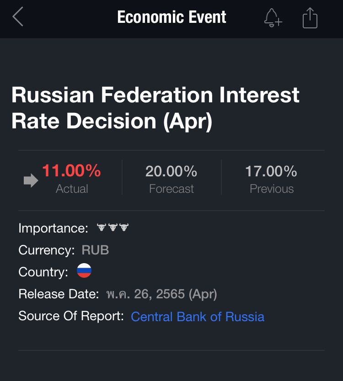Tap the release date value
343x381 pixels.
(x=161, y=294)
